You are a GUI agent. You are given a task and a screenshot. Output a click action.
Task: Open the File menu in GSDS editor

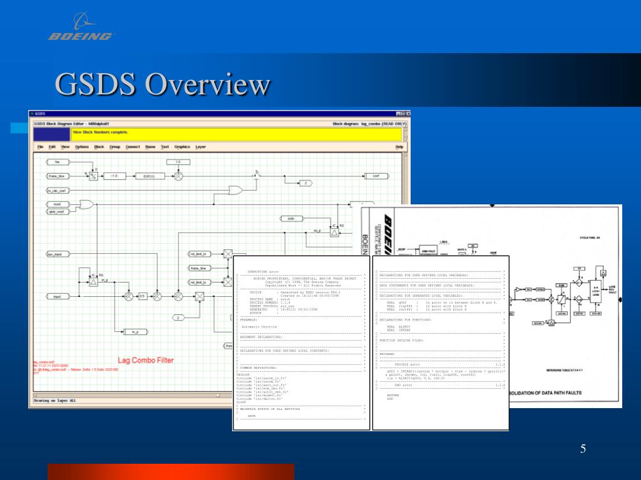pos(40,147)
